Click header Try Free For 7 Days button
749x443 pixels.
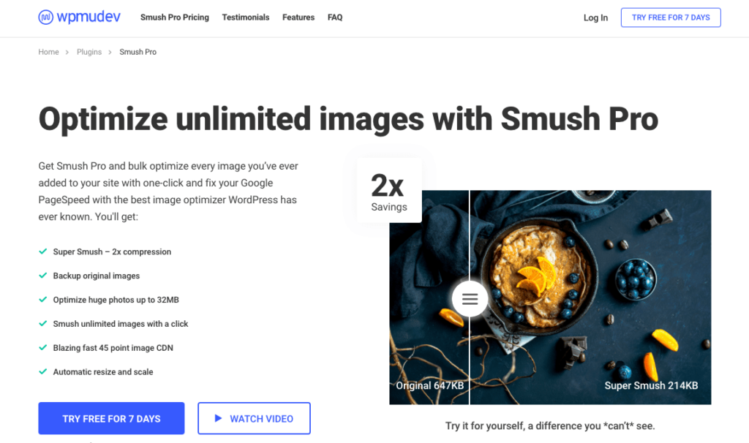671,18
